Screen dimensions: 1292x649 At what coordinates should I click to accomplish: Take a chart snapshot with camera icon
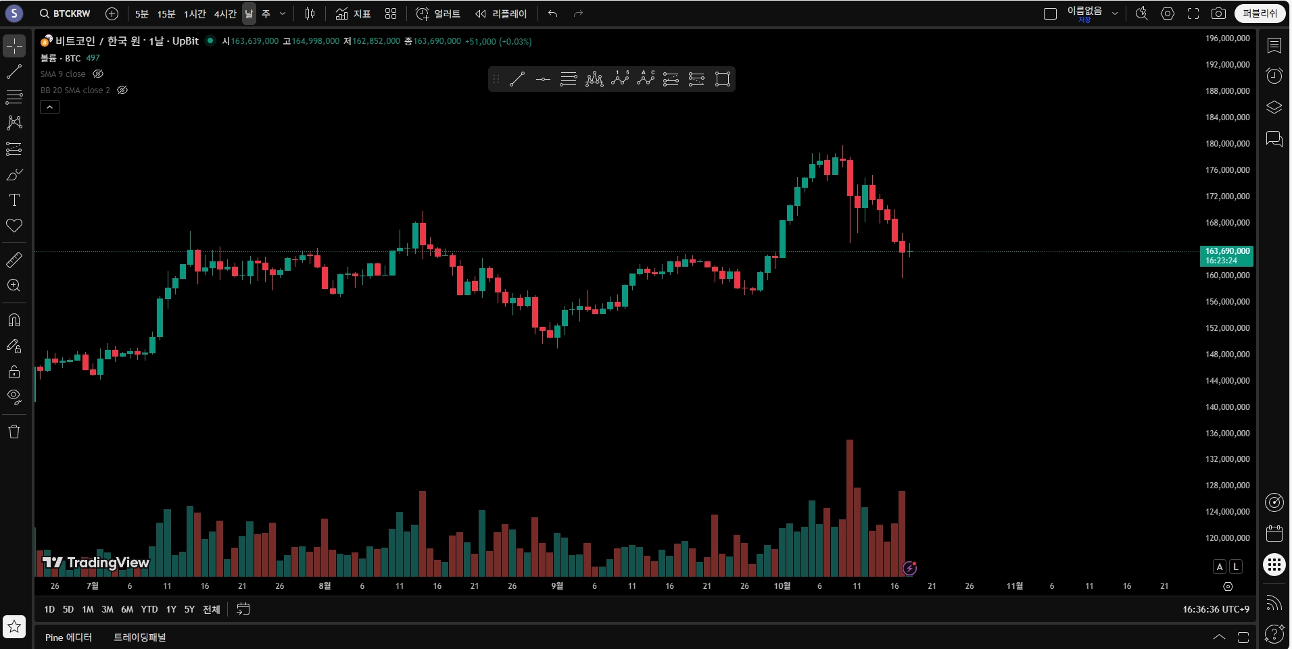1218,14
